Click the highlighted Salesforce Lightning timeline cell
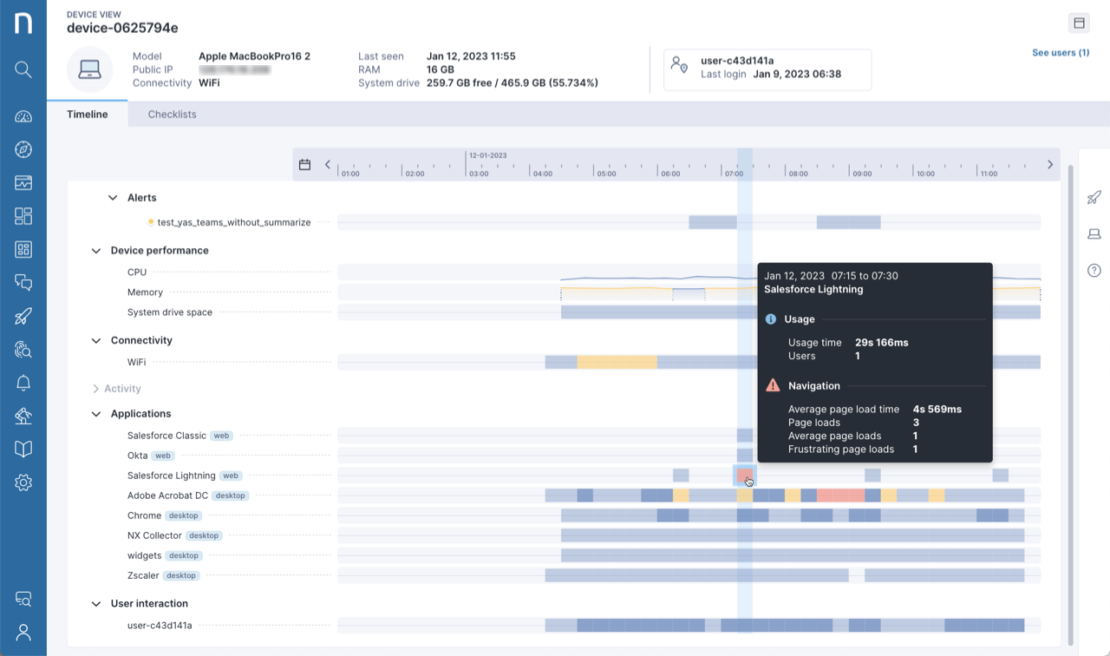The height and width of the screenshot is (656, 1110). click(746, 476)
